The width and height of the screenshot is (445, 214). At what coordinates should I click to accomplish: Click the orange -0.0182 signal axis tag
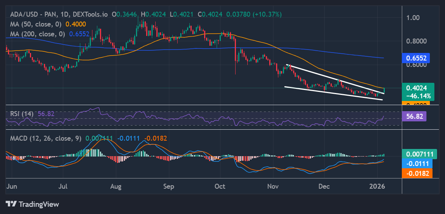[417, 173]
